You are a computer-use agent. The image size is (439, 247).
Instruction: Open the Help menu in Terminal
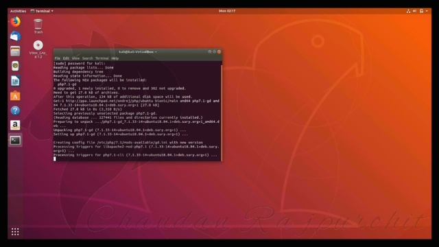coord(115,58)
